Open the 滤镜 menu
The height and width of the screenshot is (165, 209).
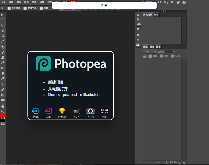pyautogui.click(x=42, y=2)
